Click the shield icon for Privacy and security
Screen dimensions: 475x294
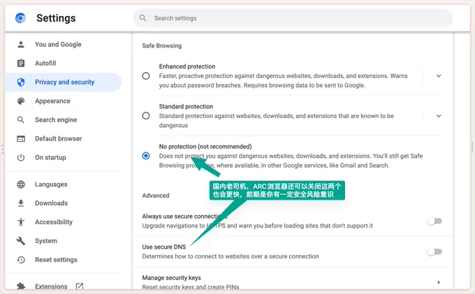[21, 82]
